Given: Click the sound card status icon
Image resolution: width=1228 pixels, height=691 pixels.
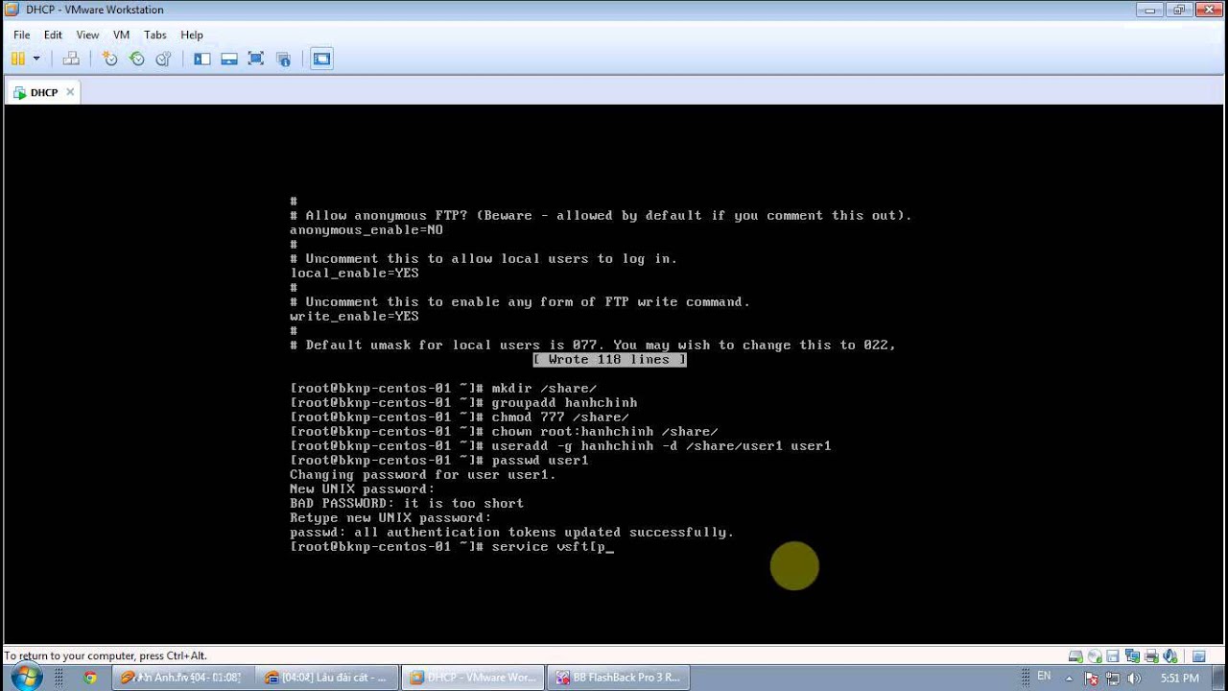Looking at the screenshot, I should click(x=1169, y=656).
